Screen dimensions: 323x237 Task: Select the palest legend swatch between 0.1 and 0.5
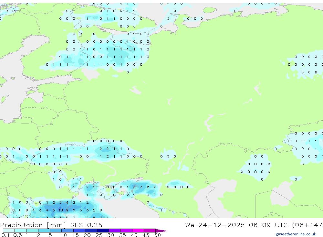tap(9, 231)
